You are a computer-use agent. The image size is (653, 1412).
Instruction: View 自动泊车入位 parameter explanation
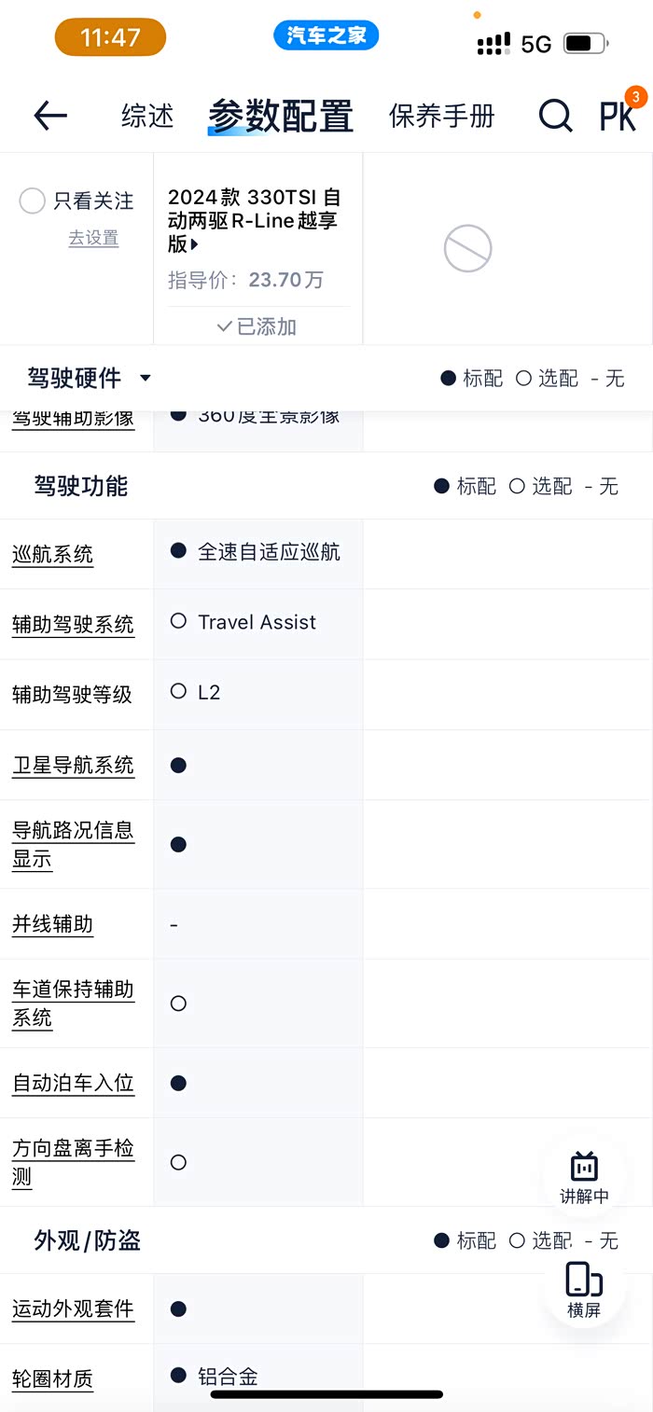point(73,1083)
